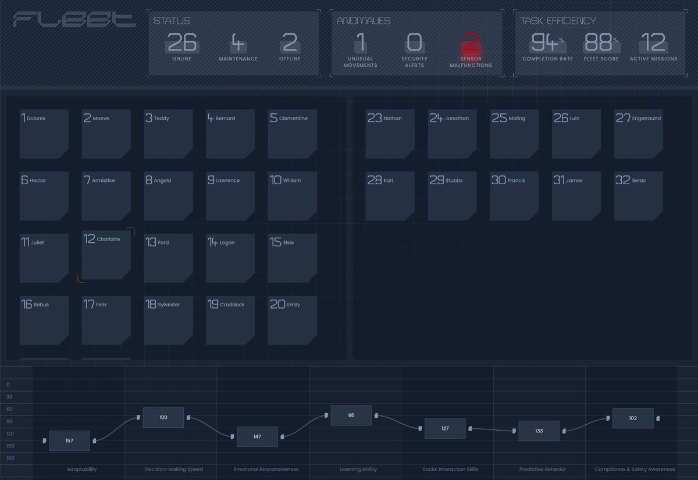
Task: Select unit 16 Rebus
Action: [44, 320]
